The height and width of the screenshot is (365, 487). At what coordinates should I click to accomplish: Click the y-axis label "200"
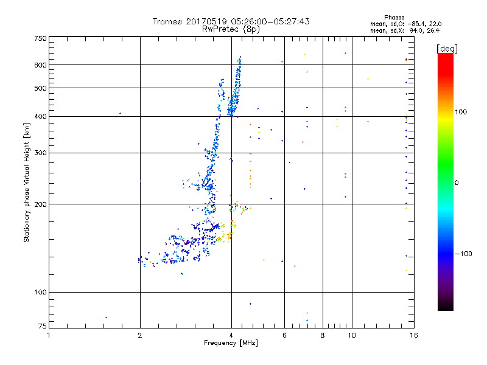(40, 204)
